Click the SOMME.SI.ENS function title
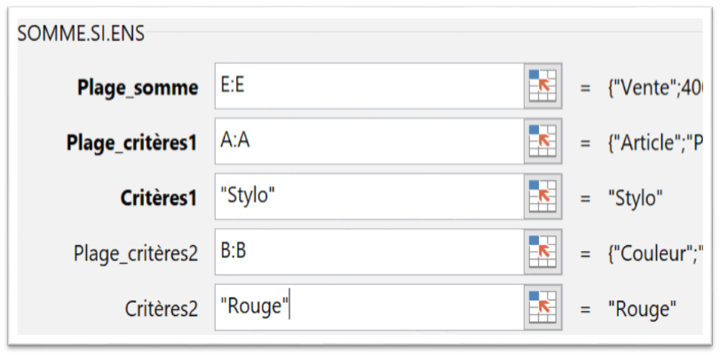 click(81, 34)
